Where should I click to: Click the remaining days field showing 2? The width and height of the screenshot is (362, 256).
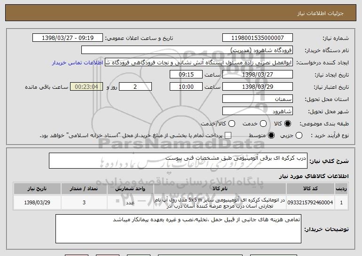[135, 87]
